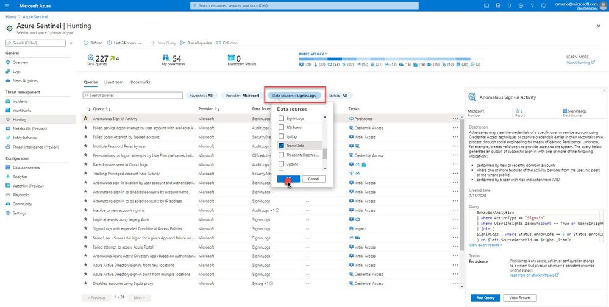Go to Home breadcrumb
This screenshot has width=609, height=307.
click(11, 17)
